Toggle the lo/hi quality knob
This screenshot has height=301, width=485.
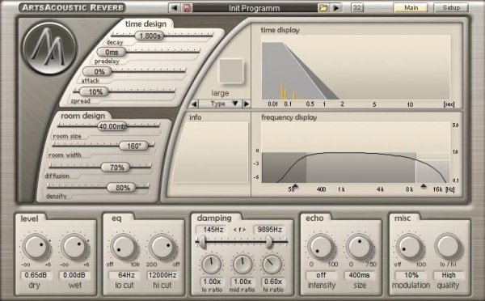[448, 247]
